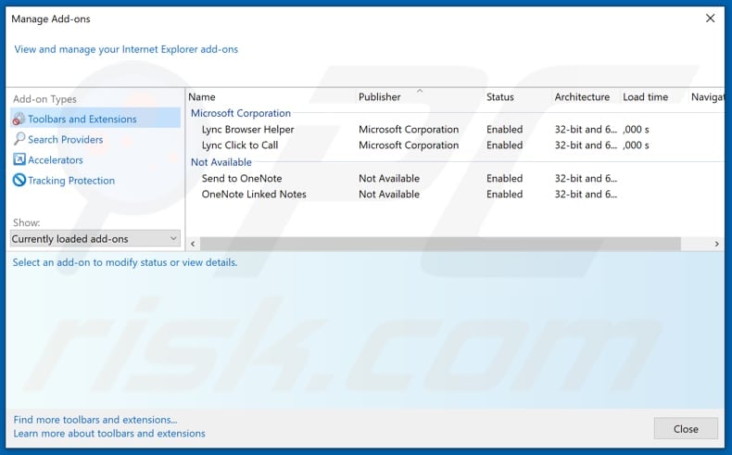Open the Currently loaded add-ons dropdown
Image resolution: width=732 pixels, height=455 pixels.
(x=95, y=238)
